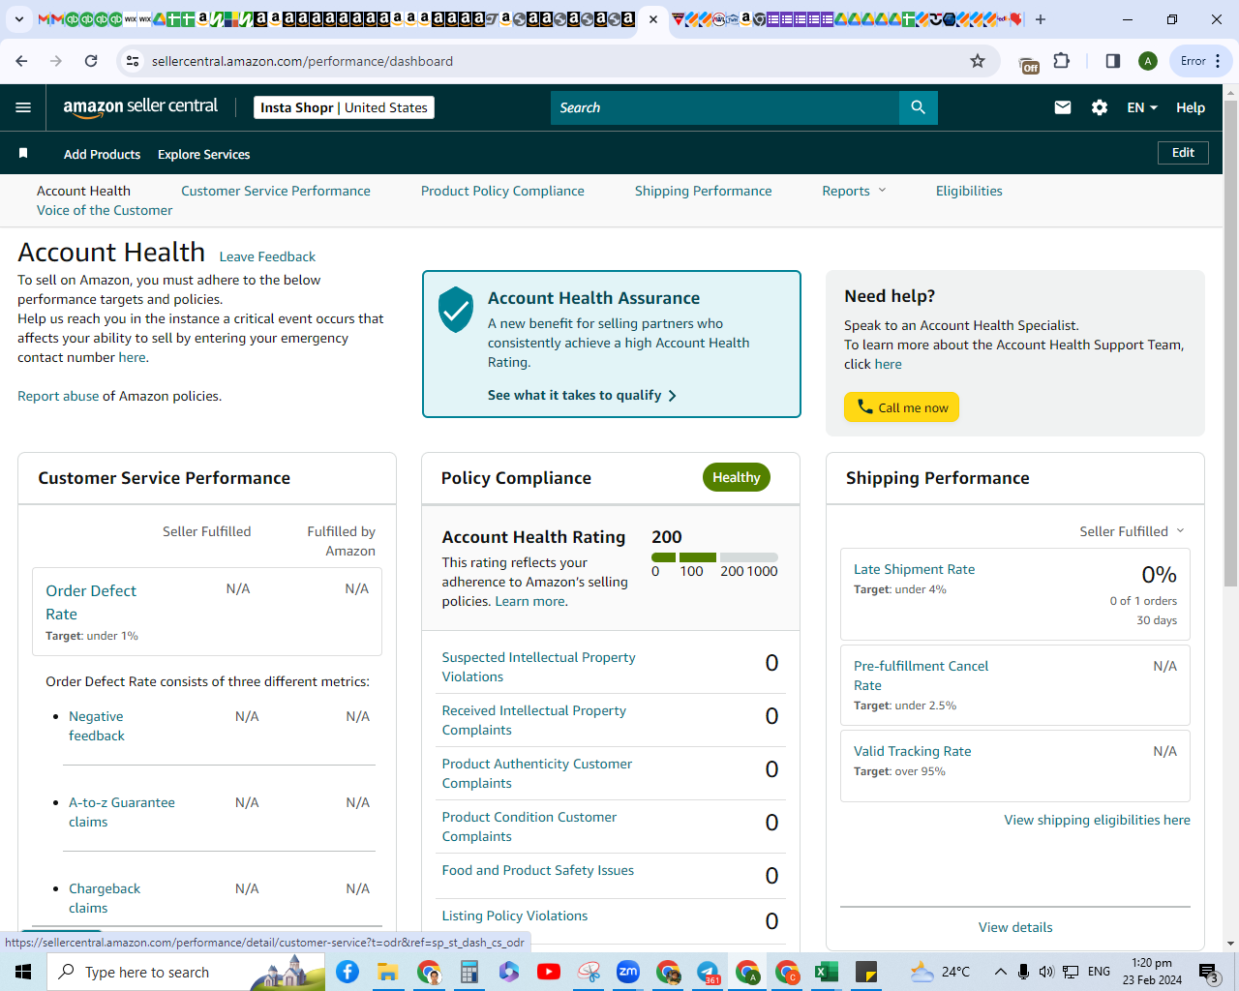Click the Call me now button
1239x991 pixels.
pos(901,407)
